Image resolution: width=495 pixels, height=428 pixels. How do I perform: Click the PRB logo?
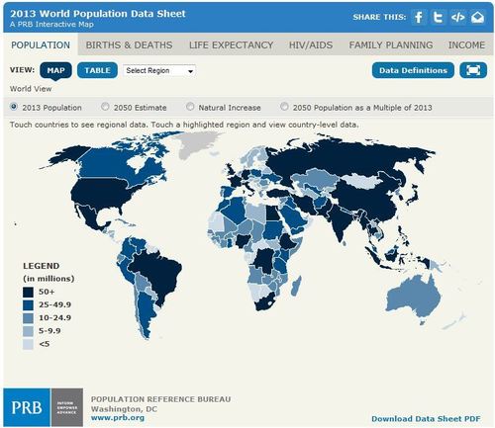point(27,407)
